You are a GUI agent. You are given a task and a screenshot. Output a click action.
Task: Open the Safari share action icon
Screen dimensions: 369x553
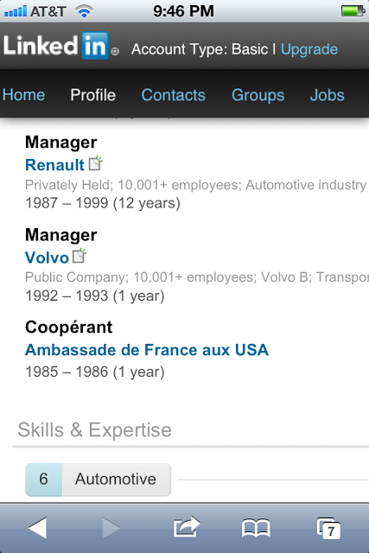point(187,527)
